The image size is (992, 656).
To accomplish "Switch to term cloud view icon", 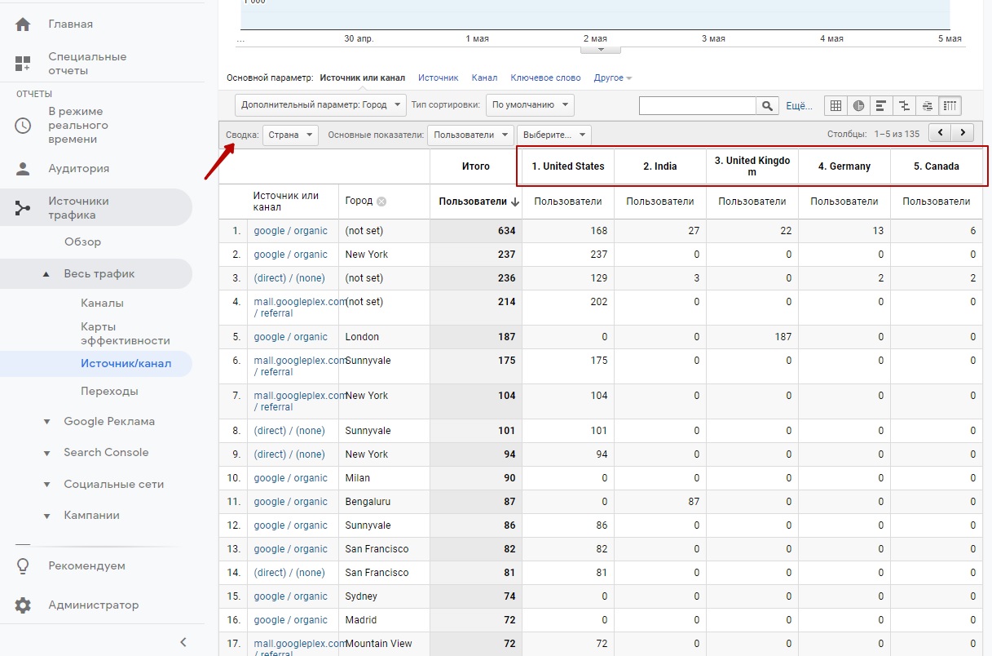I will click(x=927, y=105).
